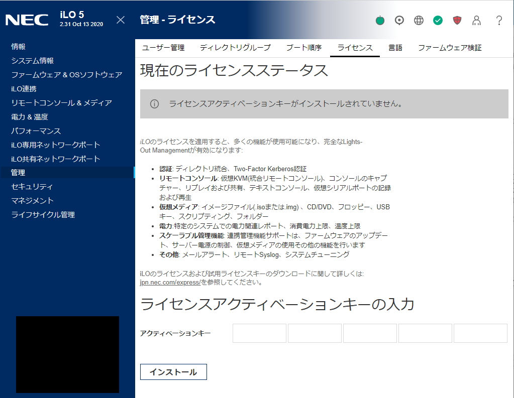
Task: Open リモートコンソール & メディア
Action: tap(62, 103)
